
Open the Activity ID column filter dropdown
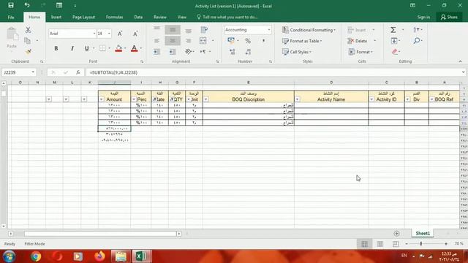(x=371, y=99)
